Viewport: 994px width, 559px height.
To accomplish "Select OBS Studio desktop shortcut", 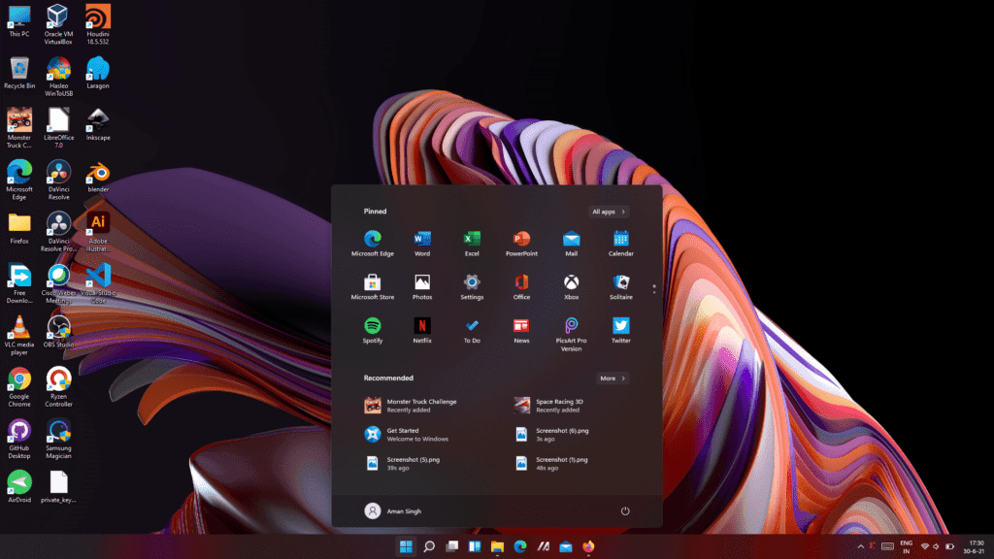I will tap(58, 332).
